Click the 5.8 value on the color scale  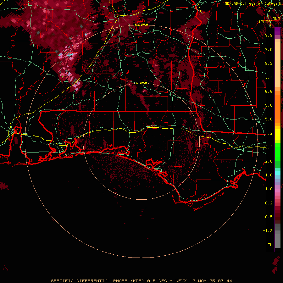269,105
